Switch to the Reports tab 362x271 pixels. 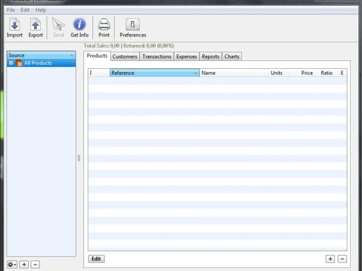pos(210,56)
